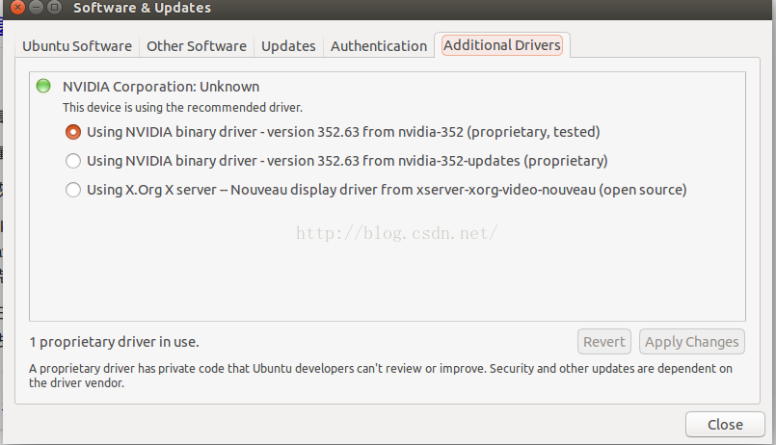This screenshot has height=445, width=776.
Task: Open the Ubuntu Software tab
Action: tap(77, 46)
